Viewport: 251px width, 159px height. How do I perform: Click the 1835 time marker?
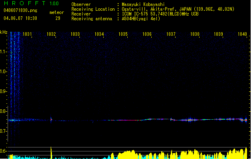click(123, 34)
